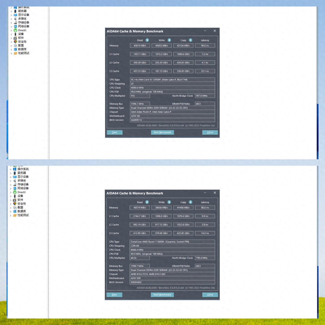Select 配置 label in the lower tree
Screen dimensions: 325x325
[x=20, y=207]
